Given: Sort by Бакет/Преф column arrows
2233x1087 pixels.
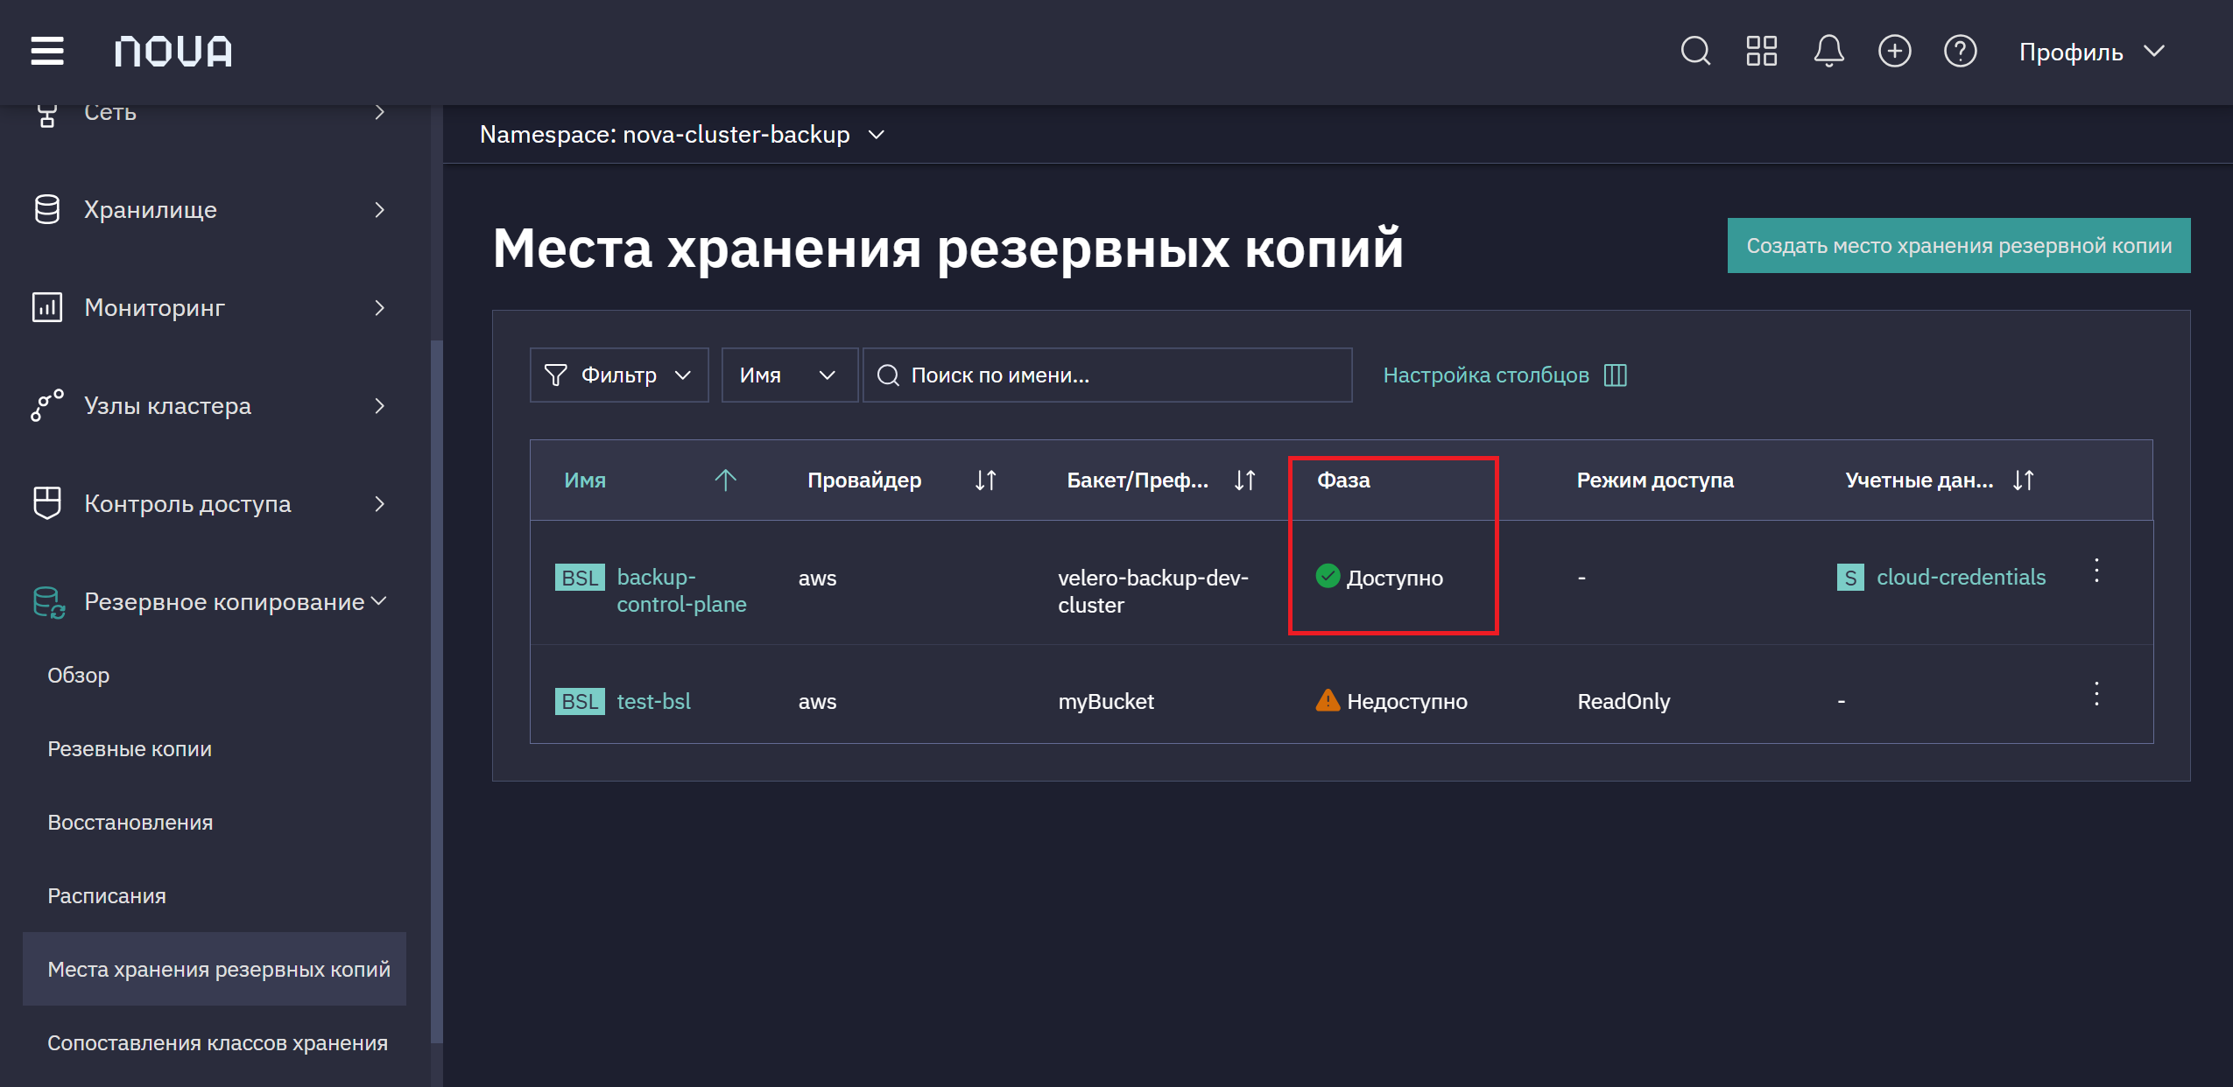Looking at the screenshot, I should 1244,480.
